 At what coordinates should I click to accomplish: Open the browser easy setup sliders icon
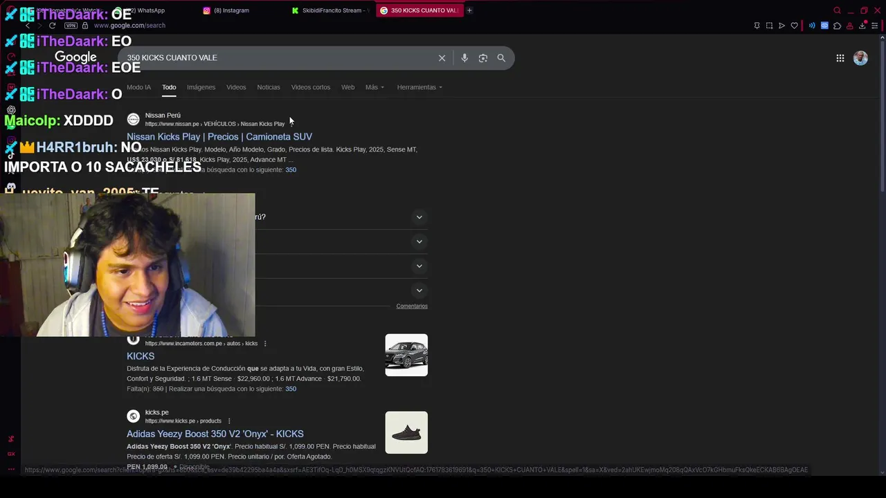[x=875, y=26]
